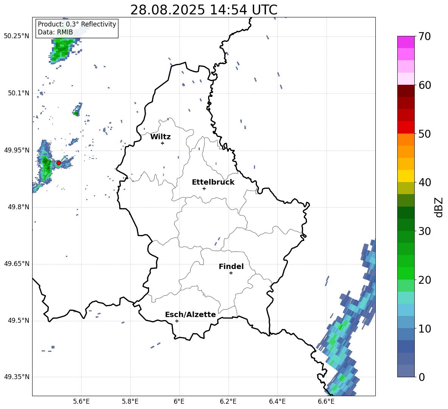
Task: Click the 70 colorbar tick label
Action: (425, 36)
